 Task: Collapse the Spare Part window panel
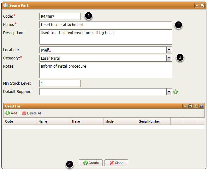point(197,5)
